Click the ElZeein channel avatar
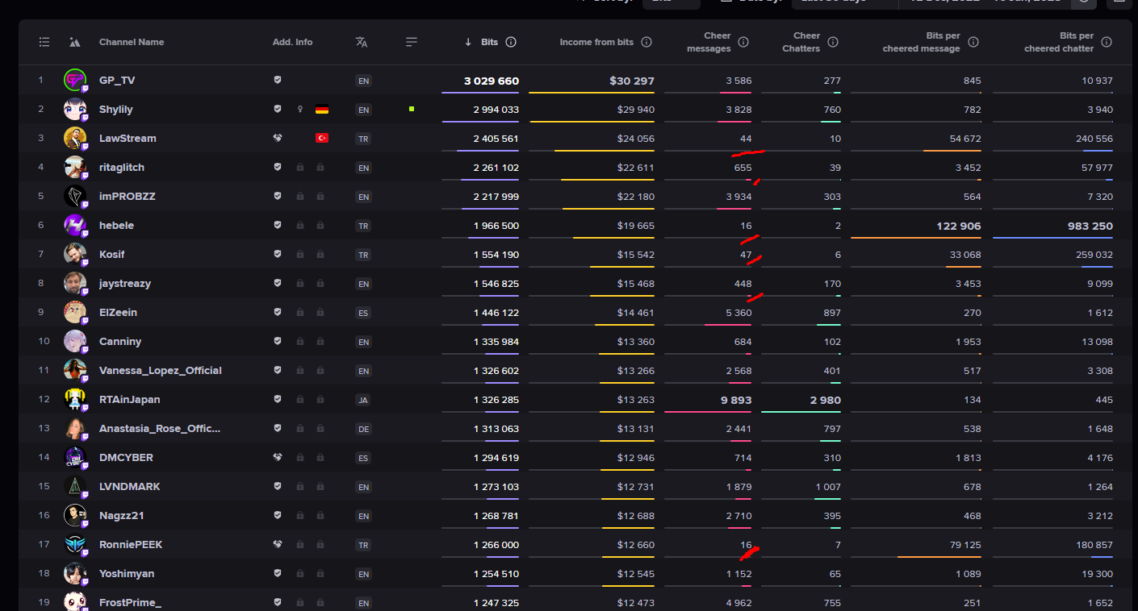 [x=75, y=312]
